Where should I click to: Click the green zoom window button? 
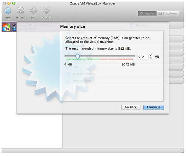[x=14, y=3]
